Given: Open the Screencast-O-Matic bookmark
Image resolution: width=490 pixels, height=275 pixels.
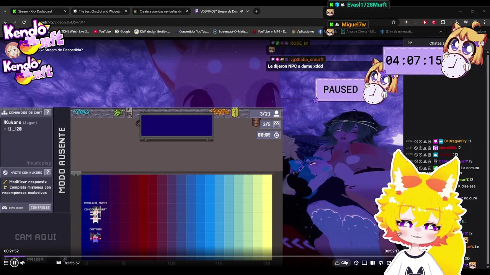Looking at the screenshot, I should tap(230, 32).
